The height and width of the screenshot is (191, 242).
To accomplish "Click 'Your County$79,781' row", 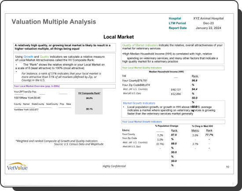I will point(135,81).
